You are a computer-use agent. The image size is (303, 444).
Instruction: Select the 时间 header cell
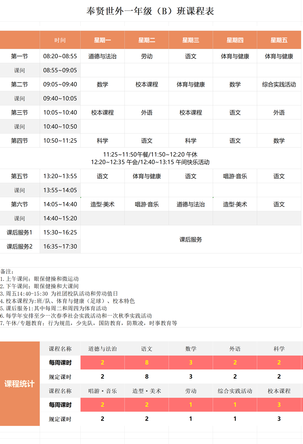(x=60, y=40)
